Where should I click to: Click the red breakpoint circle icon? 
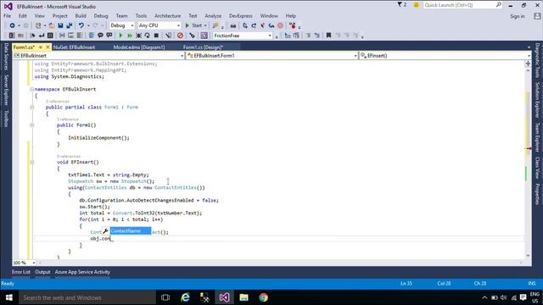[x=281, y=25]
